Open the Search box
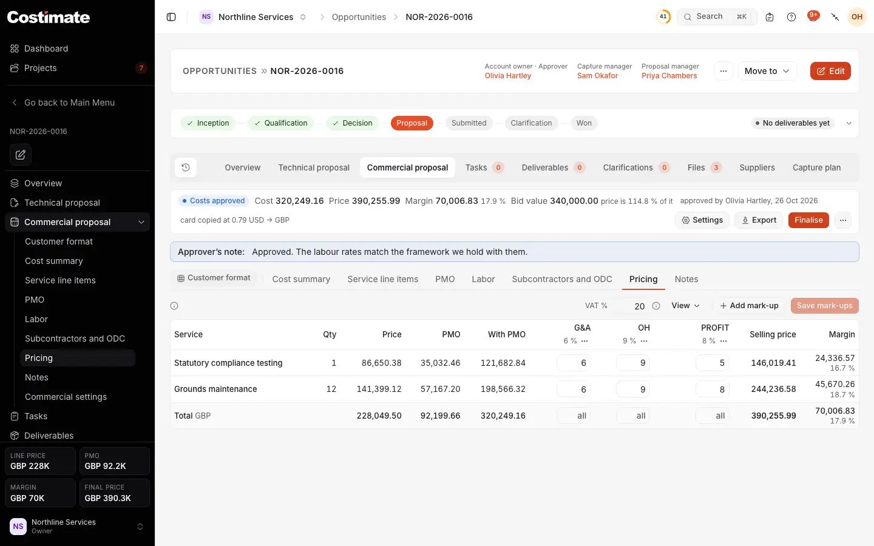Screen dimensions: 874x546 [717, 17]
